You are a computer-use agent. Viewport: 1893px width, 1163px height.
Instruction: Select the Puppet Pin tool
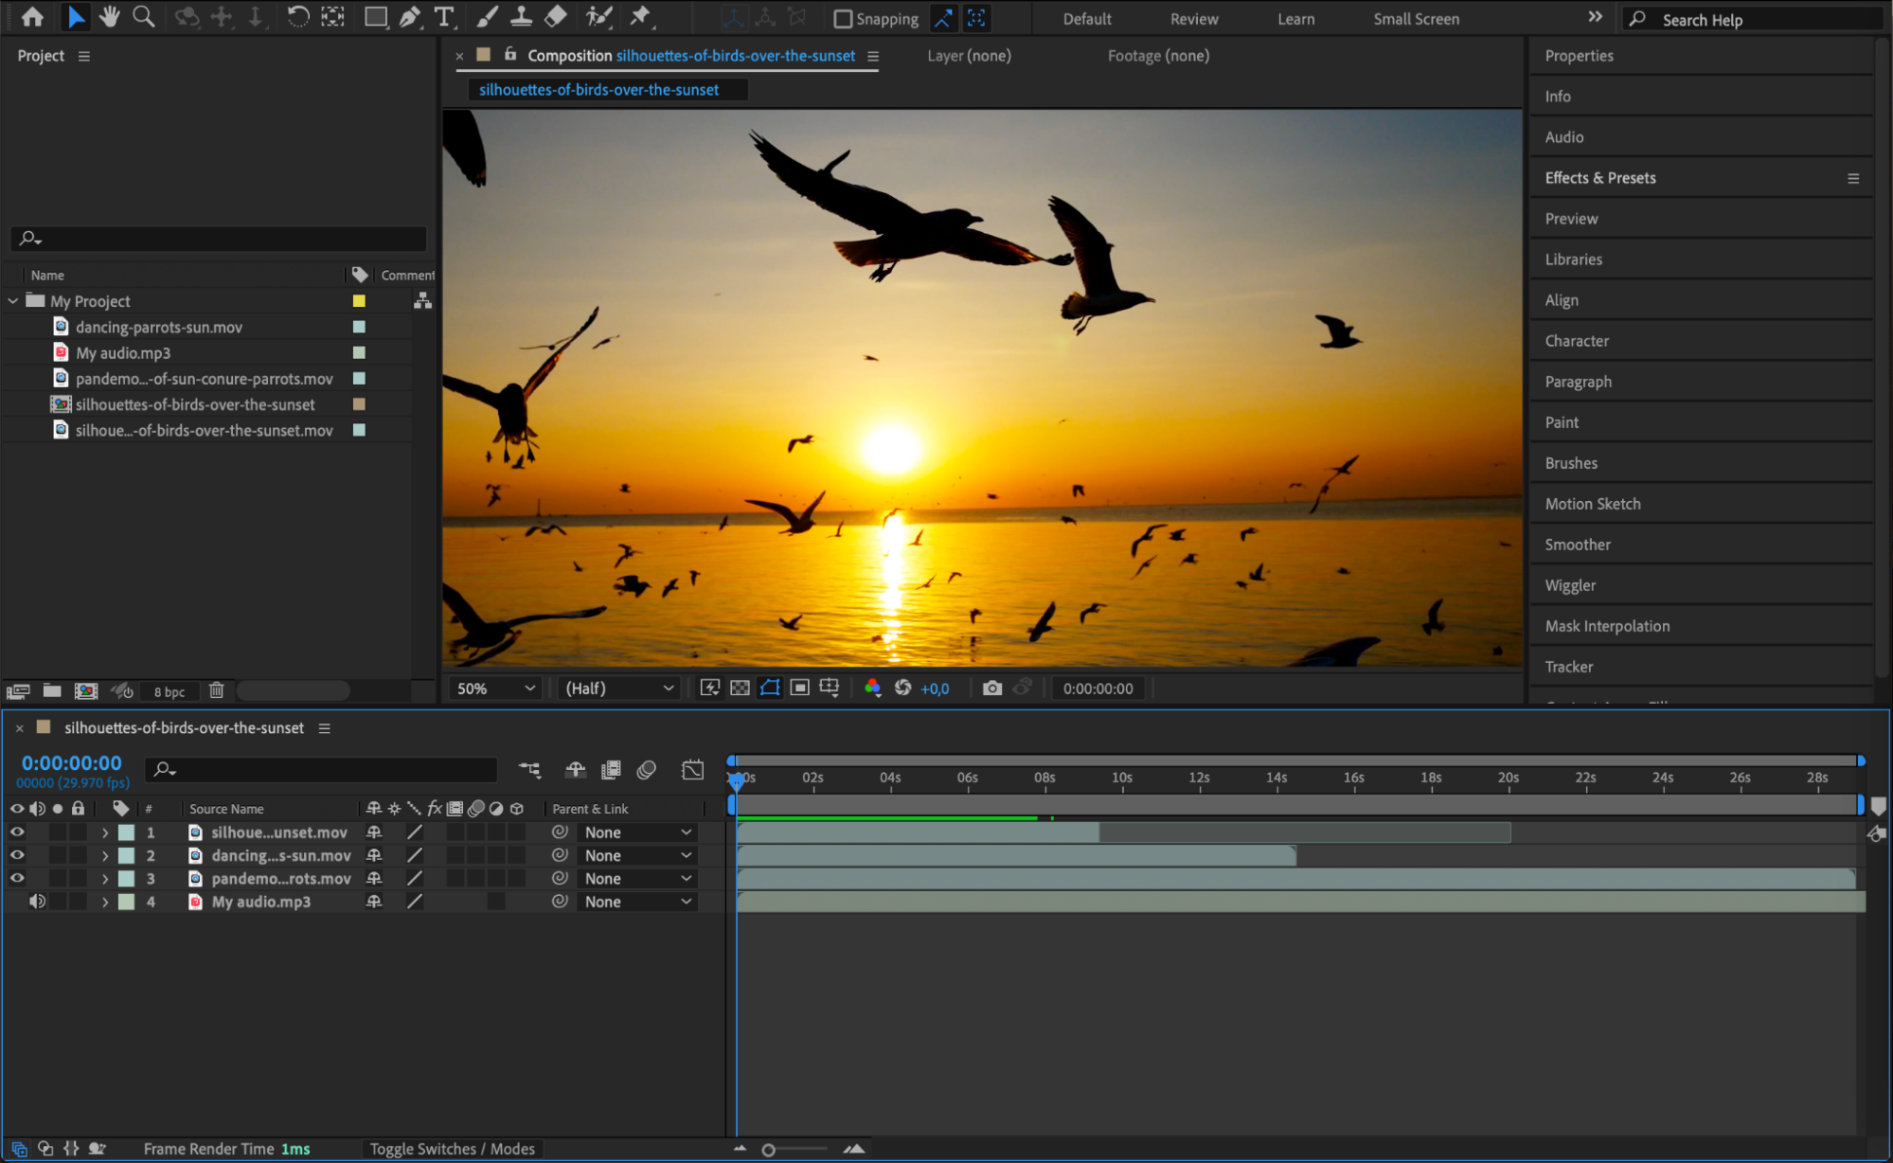tap(641, 17)
